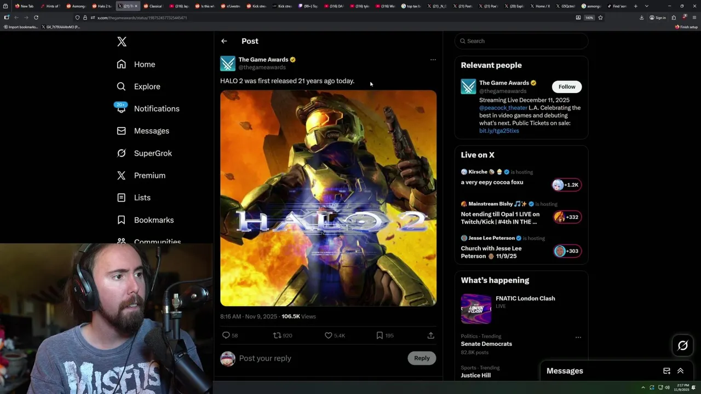701x394 pixels.
Task: Open Justice Hill trend
Action: click(475, 375)
